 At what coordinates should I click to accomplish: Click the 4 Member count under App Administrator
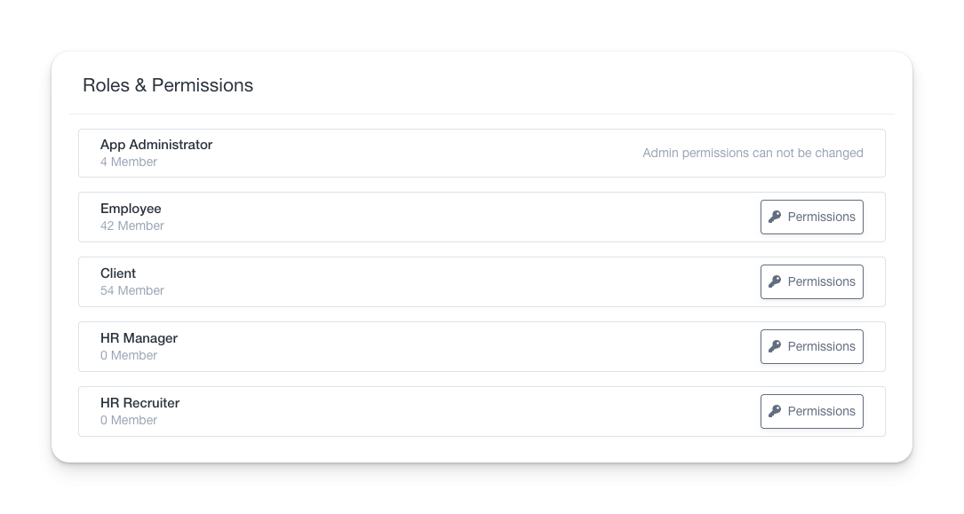(129, 162)
